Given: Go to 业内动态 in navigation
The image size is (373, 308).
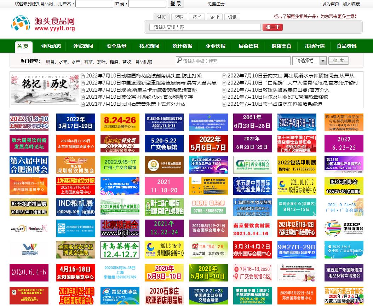Looking at the screenshot, I should [51, 46].
